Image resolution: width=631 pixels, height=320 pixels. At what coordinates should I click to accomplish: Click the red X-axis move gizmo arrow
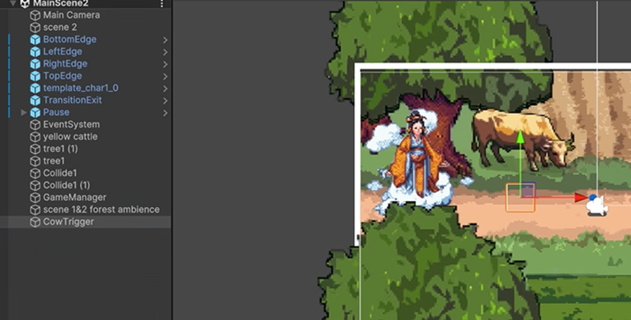click(581, 197)
